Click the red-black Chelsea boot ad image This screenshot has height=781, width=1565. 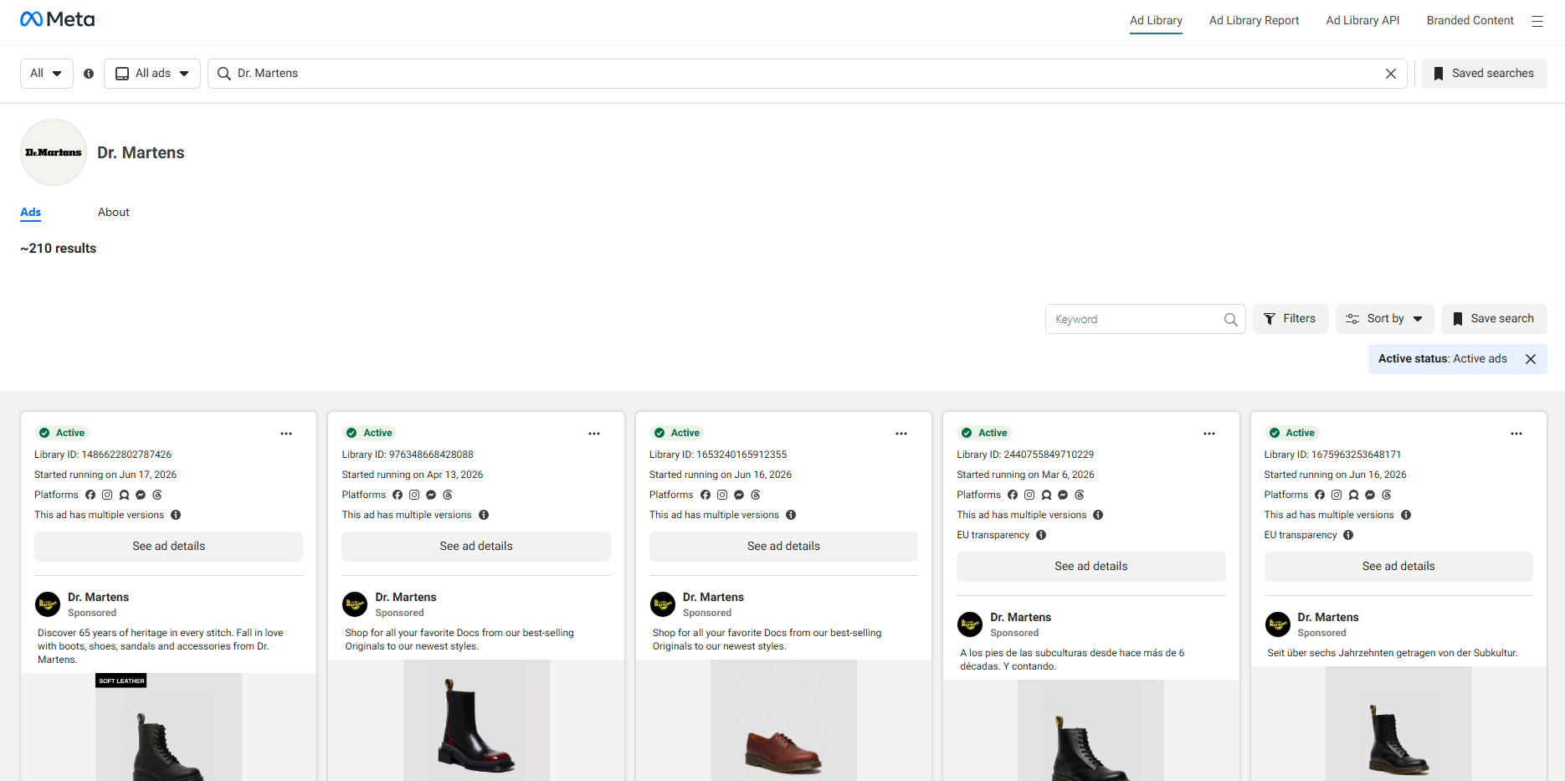[x=476, y=721]
